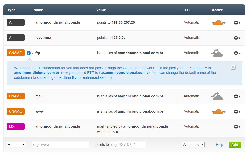Open the record type dropdown showing A
247x156 pixels.
click(x=16, y=145)
